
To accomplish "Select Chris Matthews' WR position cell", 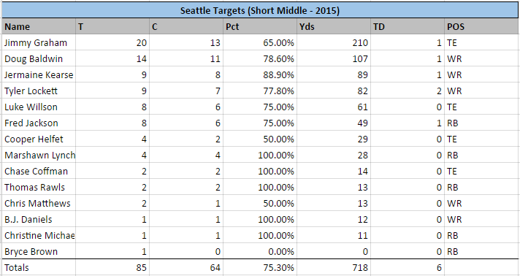I will (x=481, y=204).
